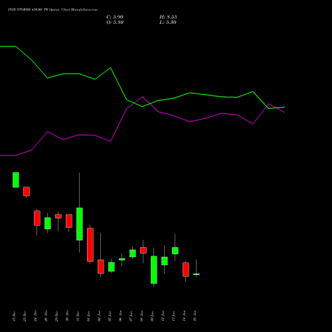The image size is (332, 332).
Task: Click the red candle on 24 Dec
Action: tap(37, 218)
